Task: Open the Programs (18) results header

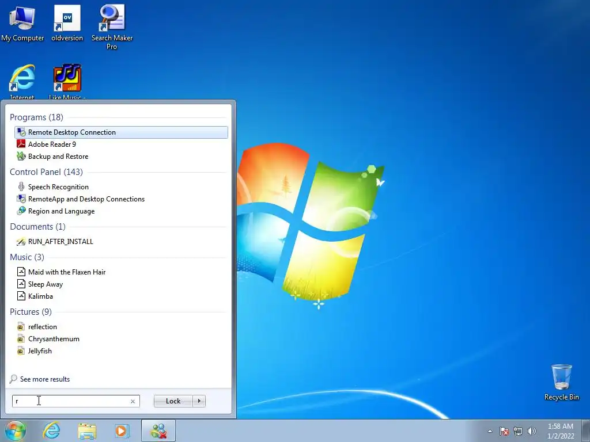Action: click(x=36, y=117)
